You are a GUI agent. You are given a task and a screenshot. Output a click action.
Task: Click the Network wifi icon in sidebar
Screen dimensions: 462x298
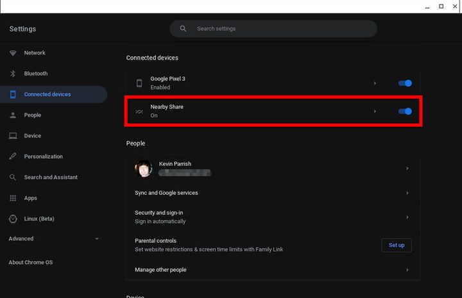coord(13,53)
